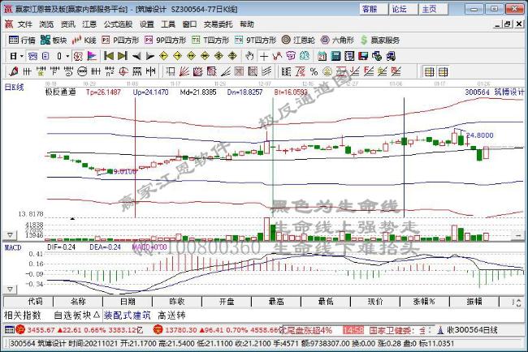Click the 24.8000 price label on chart
Screen dimensions: 528x352
(x=480, y=135)
